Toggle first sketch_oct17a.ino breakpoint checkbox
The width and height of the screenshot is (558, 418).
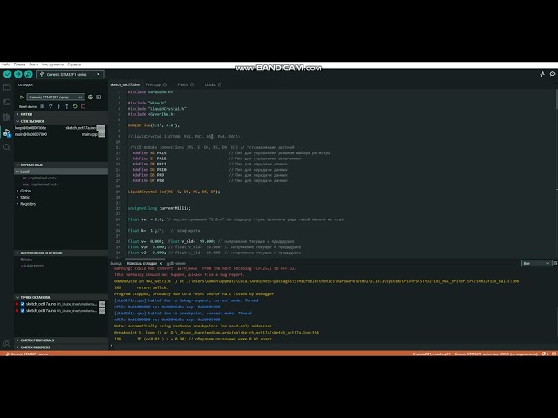tap(23, 304)
